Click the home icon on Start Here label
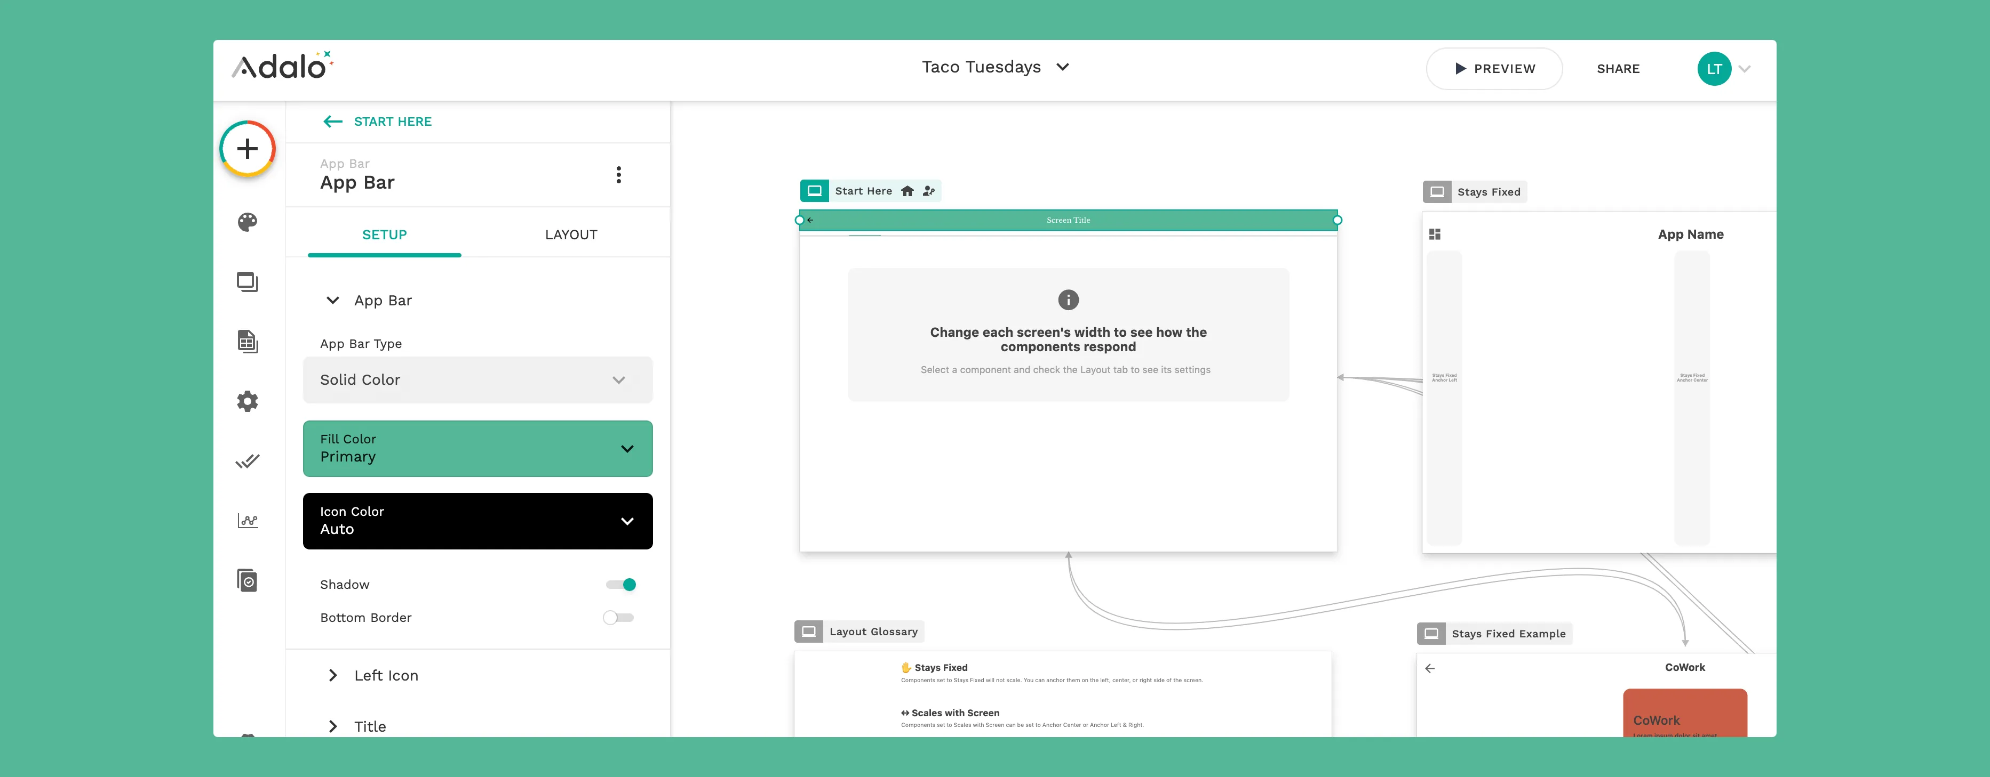The image size is (1990, 777). point(907,191)
